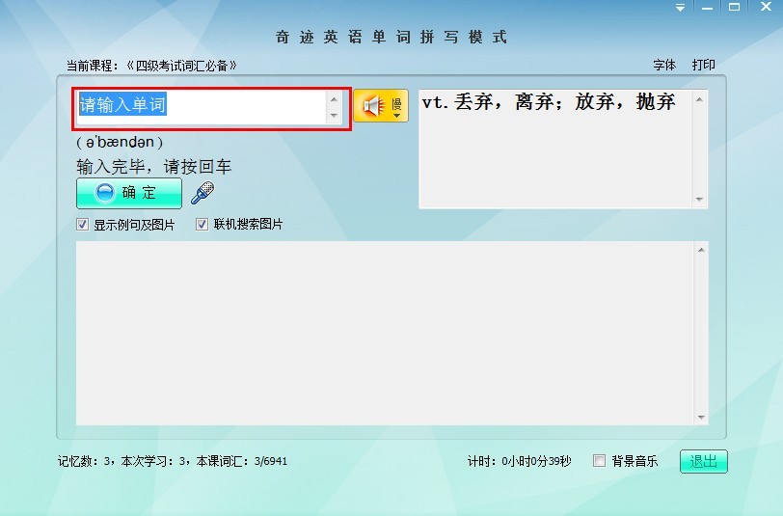Screen dimensions: 783x516
Task: Click the 退出 exit button
Action: point(703,462)
